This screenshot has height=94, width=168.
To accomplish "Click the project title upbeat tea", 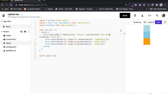I will pyautogui.click(x=13, y=14).
